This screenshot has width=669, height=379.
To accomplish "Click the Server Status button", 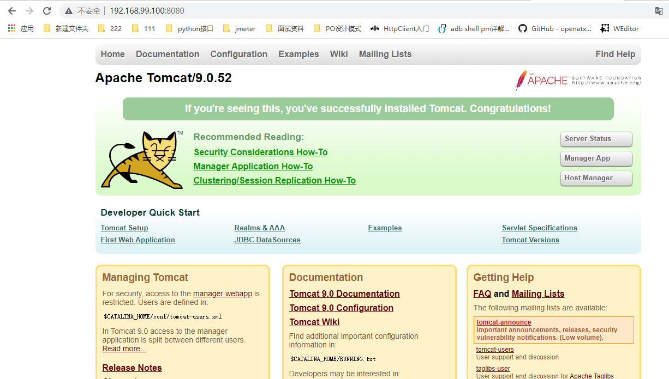I will coord(596,139).
